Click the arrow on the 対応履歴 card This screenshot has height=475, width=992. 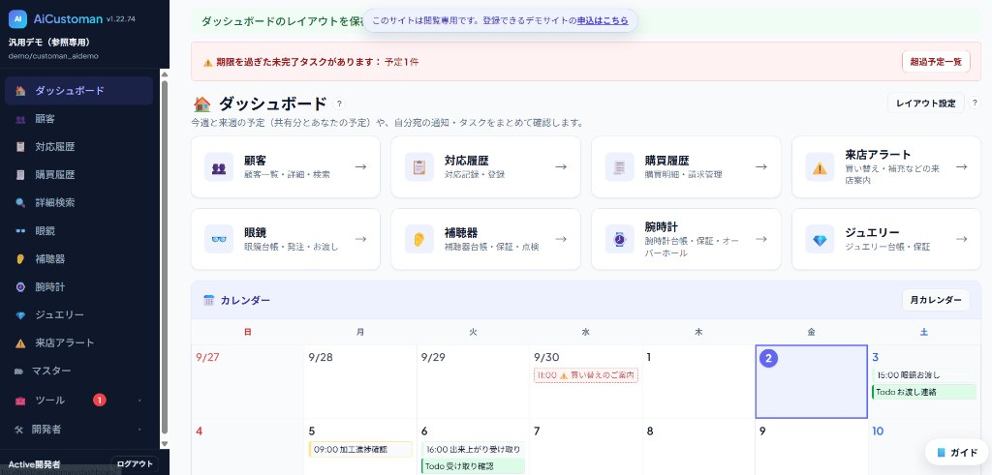pyautogui.click(x=561, y=166)
